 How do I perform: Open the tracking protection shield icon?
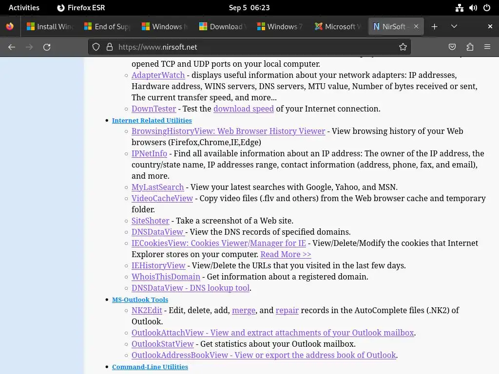96,47
